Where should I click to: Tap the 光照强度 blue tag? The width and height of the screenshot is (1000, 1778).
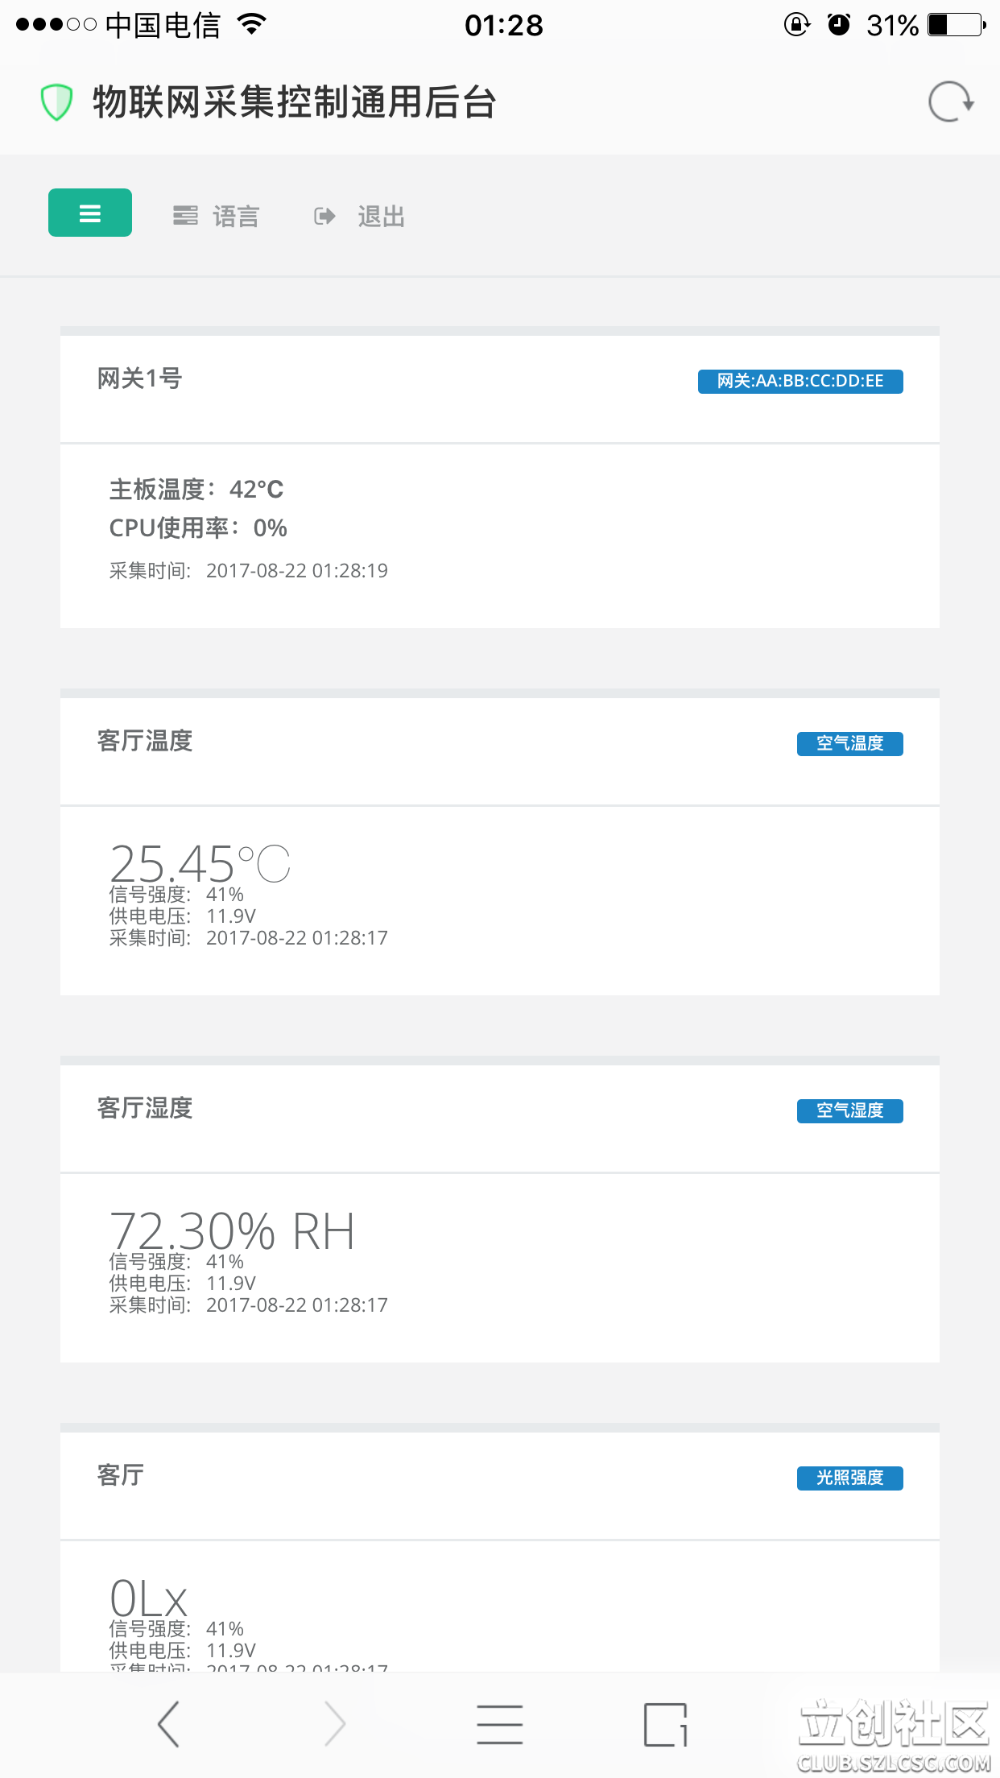click(x=849, y=1478)
